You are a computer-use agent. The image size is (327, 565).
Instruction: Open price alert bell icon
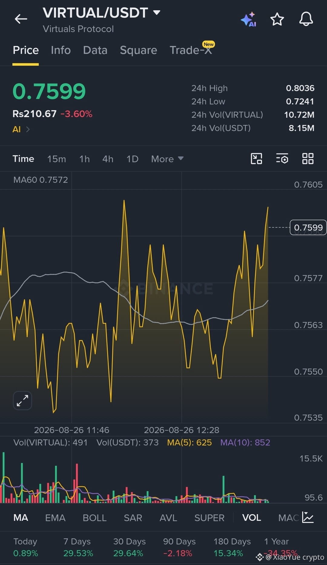click(306, 19)
